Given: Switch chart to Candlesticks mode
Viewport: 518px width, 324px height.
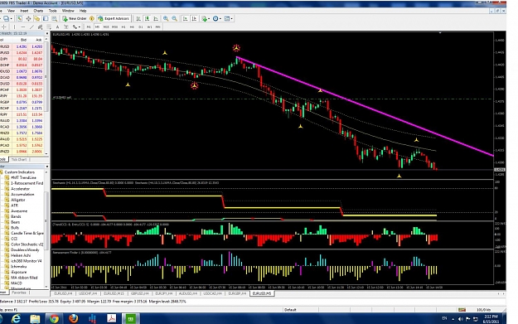Looking at the screenshot, I should [x=147, y=18].
